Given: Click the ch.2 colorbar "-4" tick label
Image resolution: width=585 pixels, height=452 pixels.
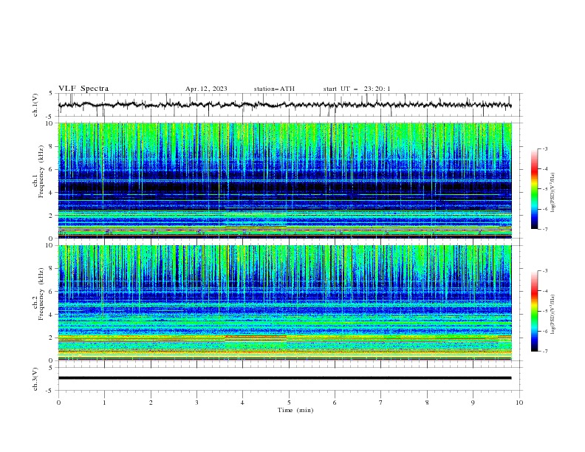Looking at the screenshot, I should (545, 291).
